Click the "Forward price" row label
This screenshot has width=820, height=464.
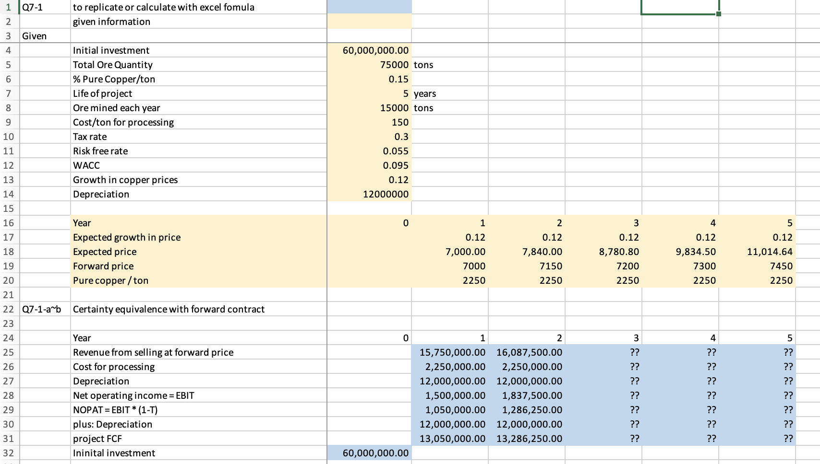tap(103, 266)
